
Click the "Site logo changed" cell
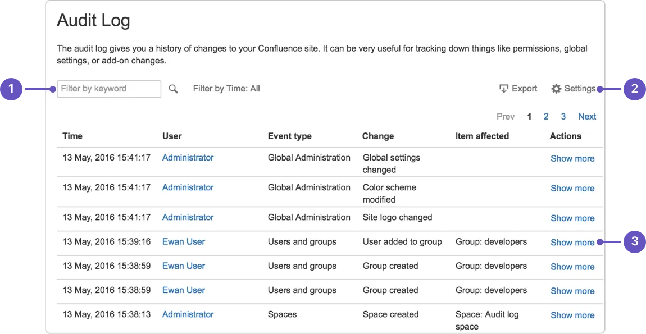coord(397,217)
